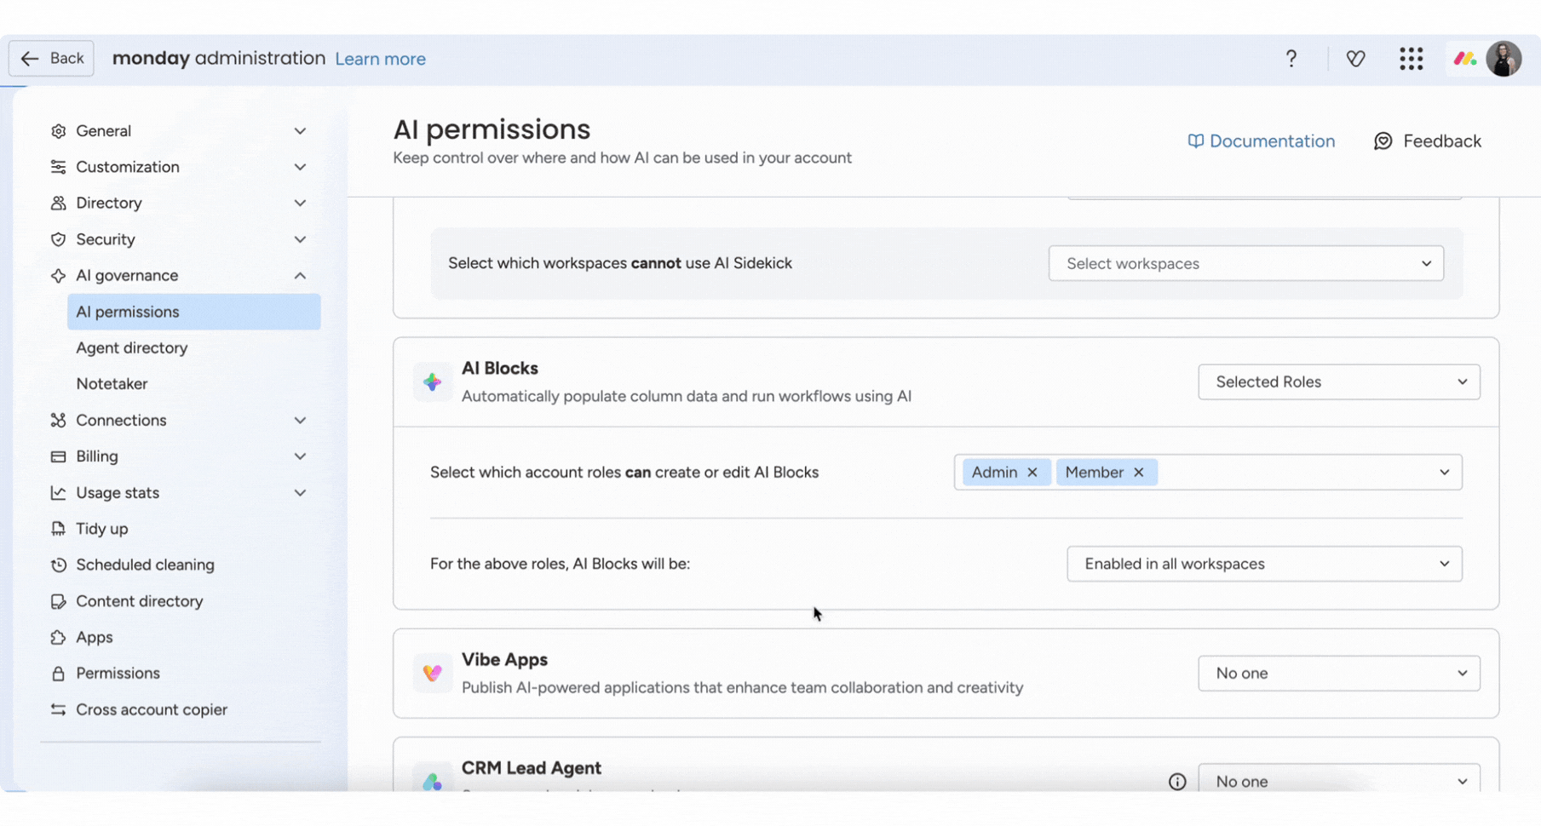
Task: Open the Select workspaces dropdown
Action: point(1246,263)
